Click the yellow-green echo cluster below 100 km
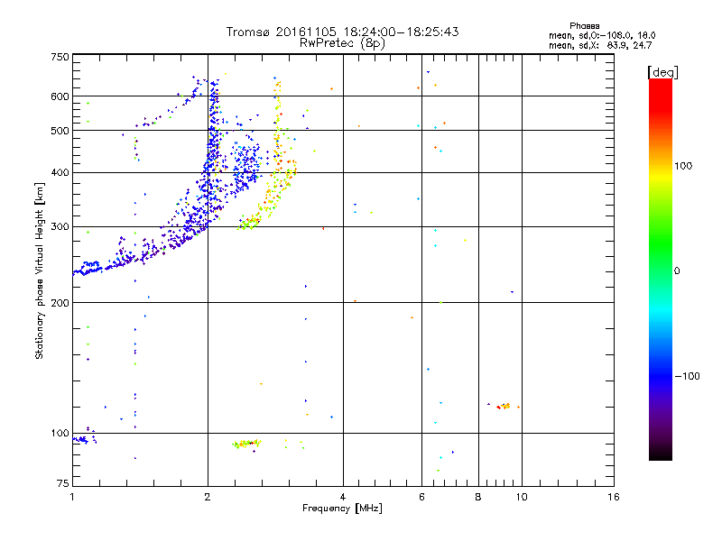722x541 pixels. (246, 444)
